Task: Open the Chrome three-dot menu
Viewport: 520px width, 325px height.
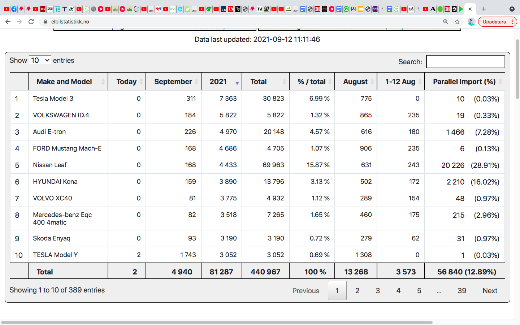Action: (512, 22)
